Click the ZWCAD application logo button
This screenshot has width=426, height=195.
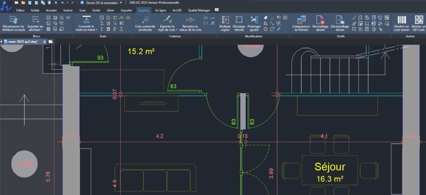coord(6,6)
